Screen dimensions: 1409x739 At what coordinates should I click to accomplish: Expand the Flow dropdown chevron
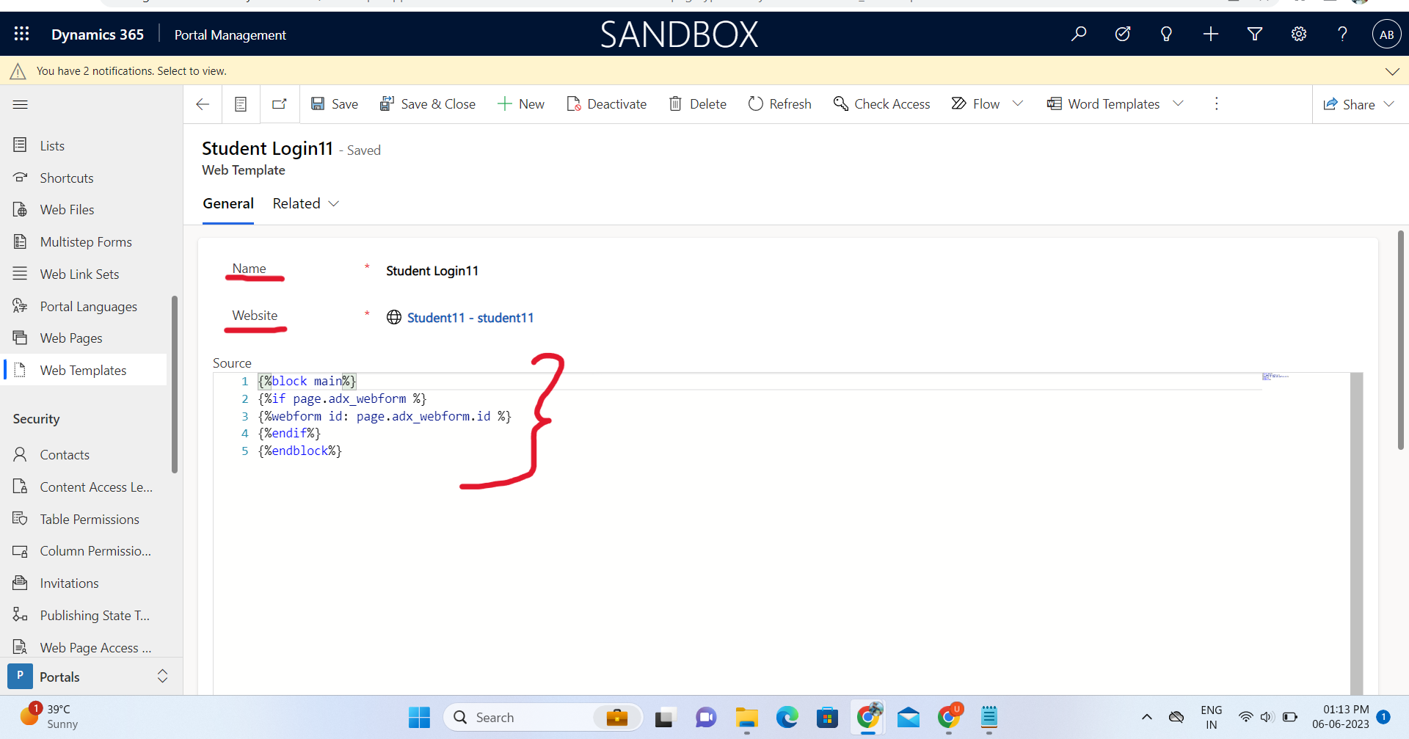point(1018,103)
